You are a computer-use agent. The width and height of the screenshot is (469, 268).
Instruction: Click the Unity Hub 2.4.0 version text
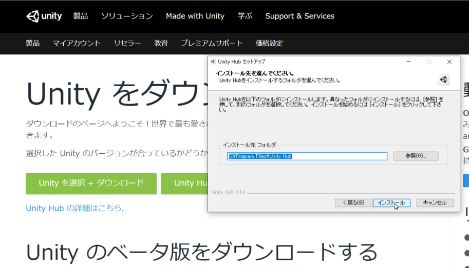click(229, 192)
